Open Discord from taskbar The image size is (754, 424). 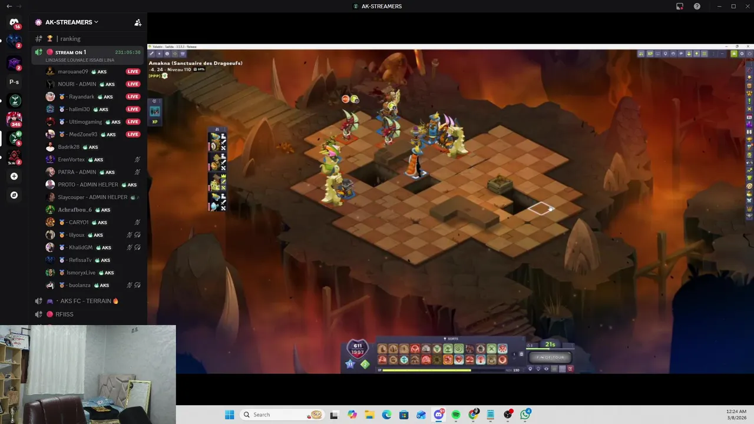[x=439, y=415]
